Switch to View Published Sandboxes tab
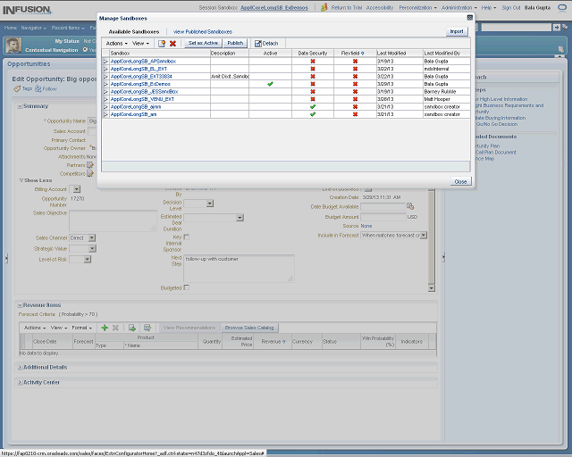Image resolution: width=572 pixels, height=457 pixels. pyautogui.click(x=203, y=31)
